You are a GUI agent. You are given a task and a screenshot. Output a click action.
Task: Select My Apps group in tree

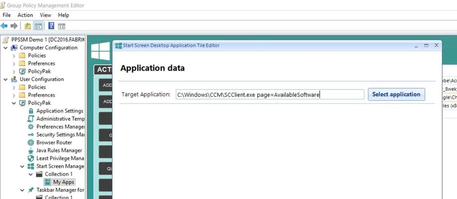pos(63,182)
